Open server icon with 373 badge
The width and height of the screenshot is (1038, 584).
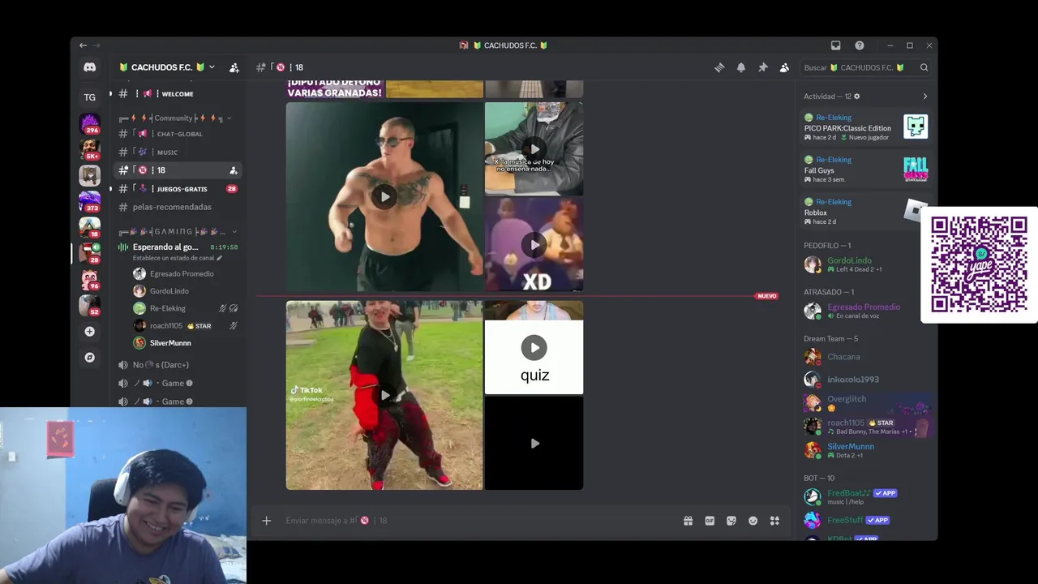click(x=89, y=201)
